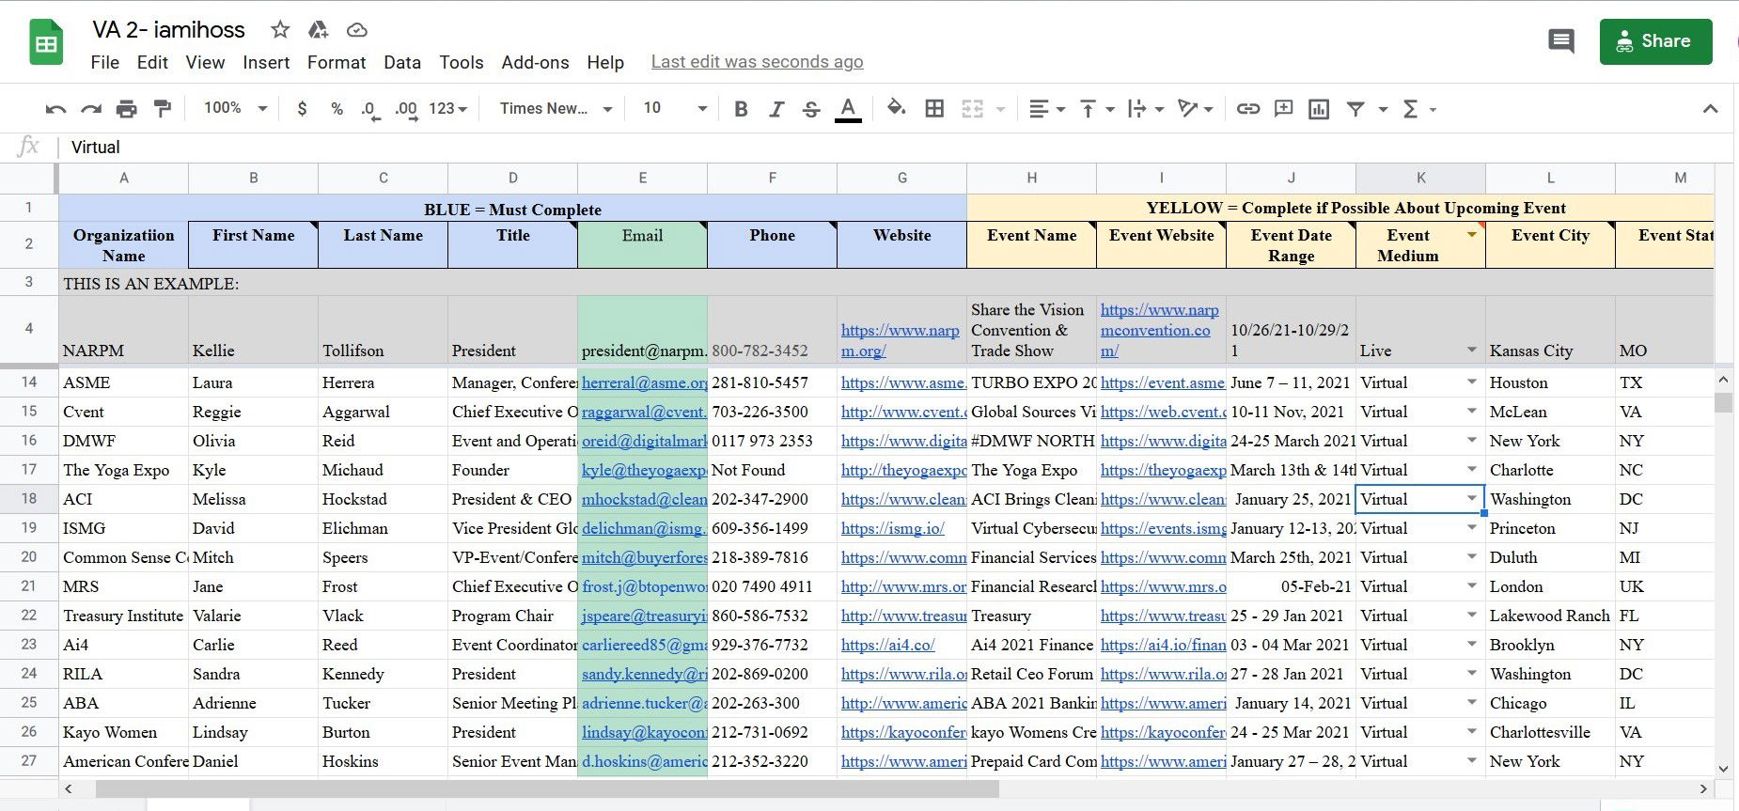Click the Undo icon in toolbar
1739x811 pixels.
tap(55, 109)
